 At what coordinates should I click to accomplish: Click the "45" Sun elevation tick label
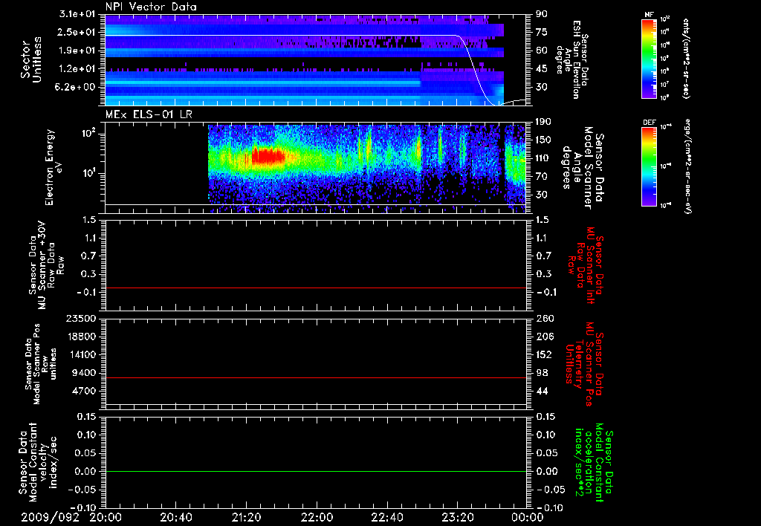coord(542,69)
